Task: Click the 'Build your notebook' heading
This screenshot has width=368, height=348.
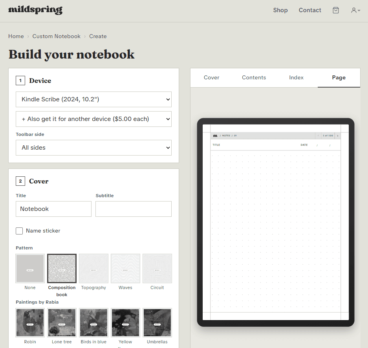Action: [71, 55]
